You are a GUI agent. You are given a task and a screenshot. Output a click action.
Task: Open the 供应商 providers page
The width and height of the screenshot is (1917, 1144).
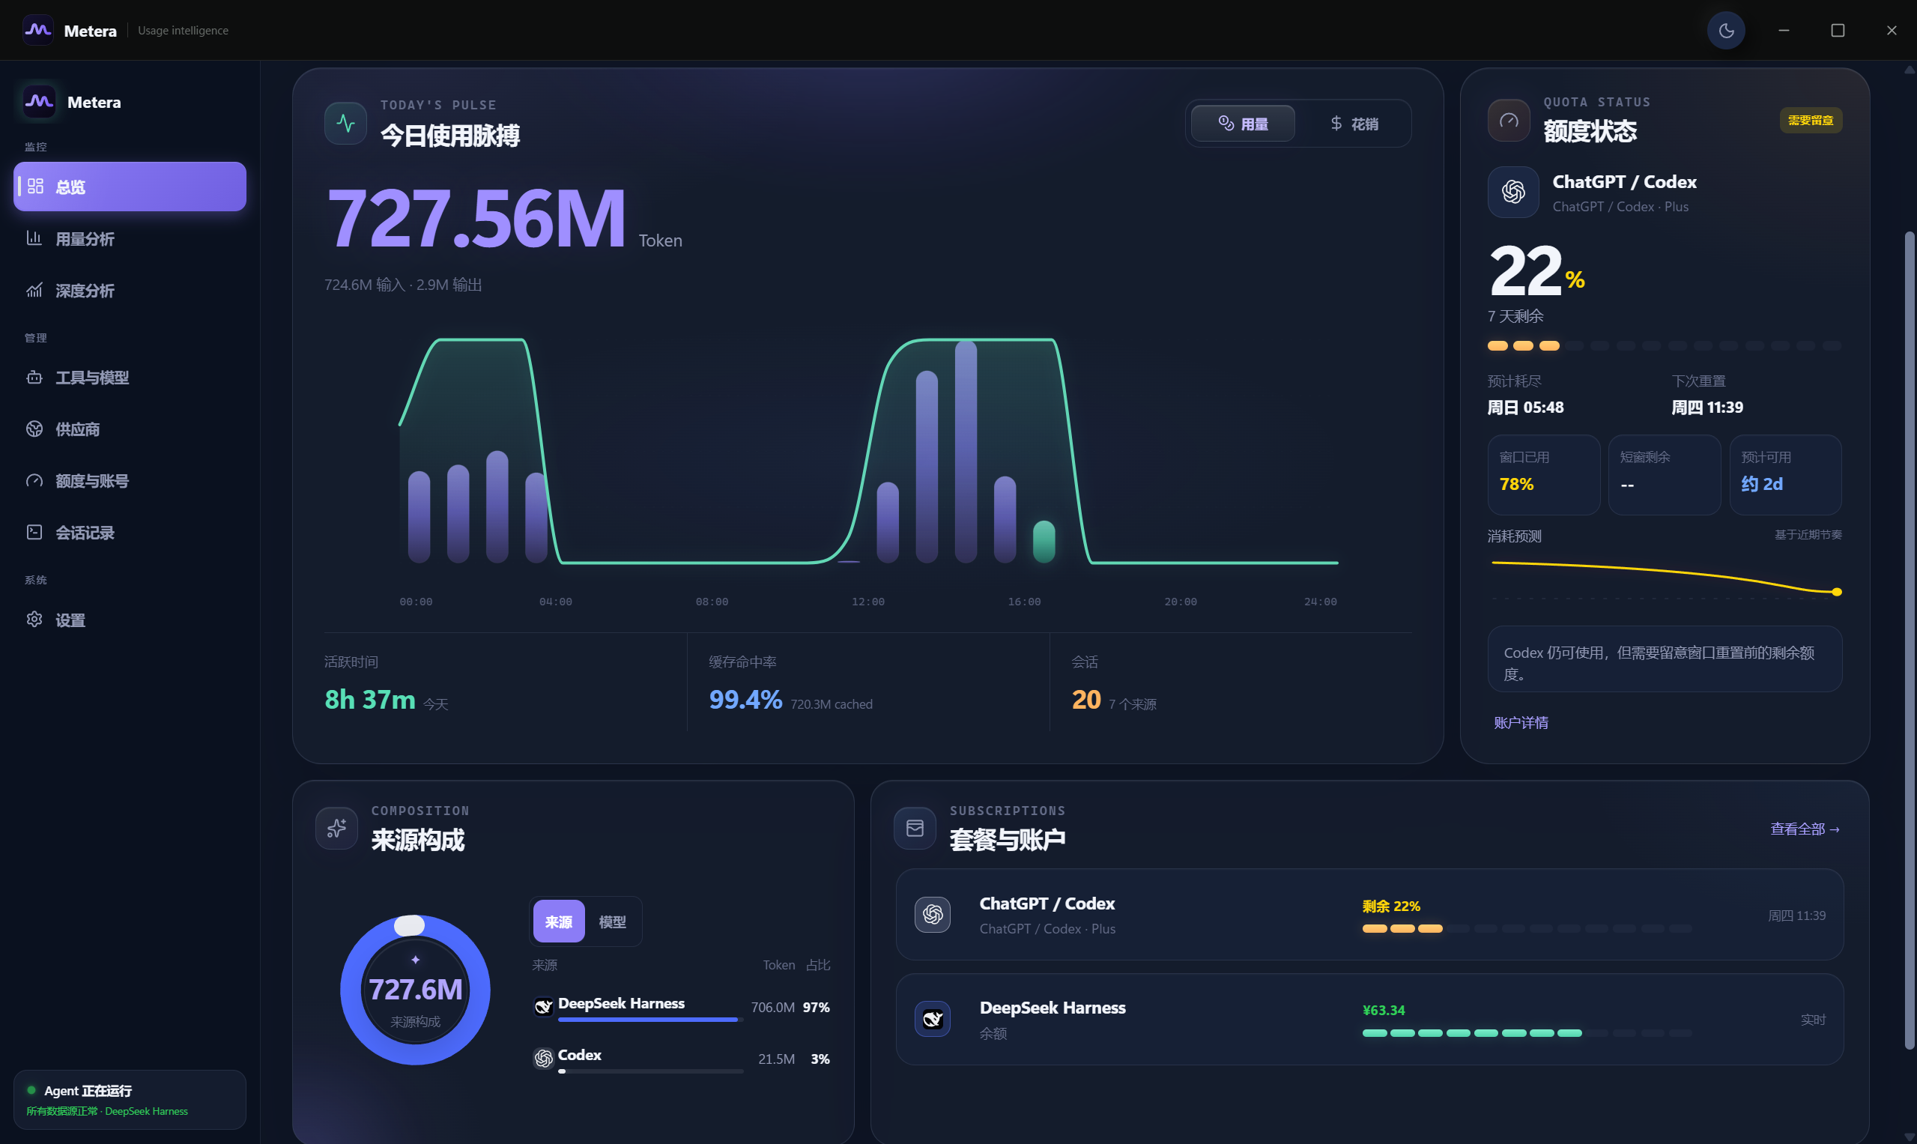130,429
